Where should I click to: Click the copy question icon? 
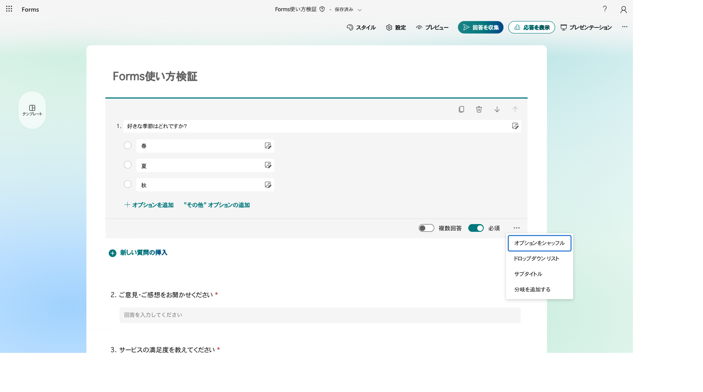click(x=461, y=110)
